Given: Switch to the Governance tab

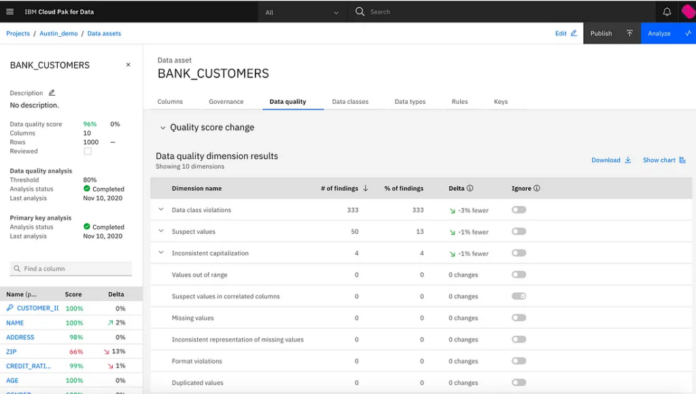Looking at the screenshot, I should pos(226,102).
